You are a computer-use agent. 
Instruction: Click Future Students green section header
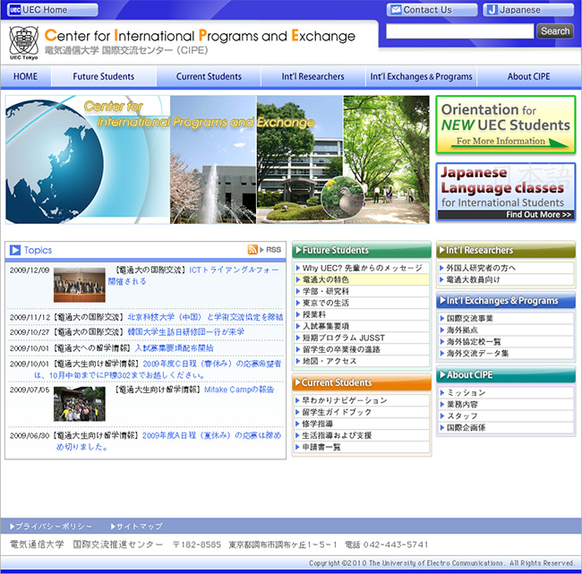point(362,250)
